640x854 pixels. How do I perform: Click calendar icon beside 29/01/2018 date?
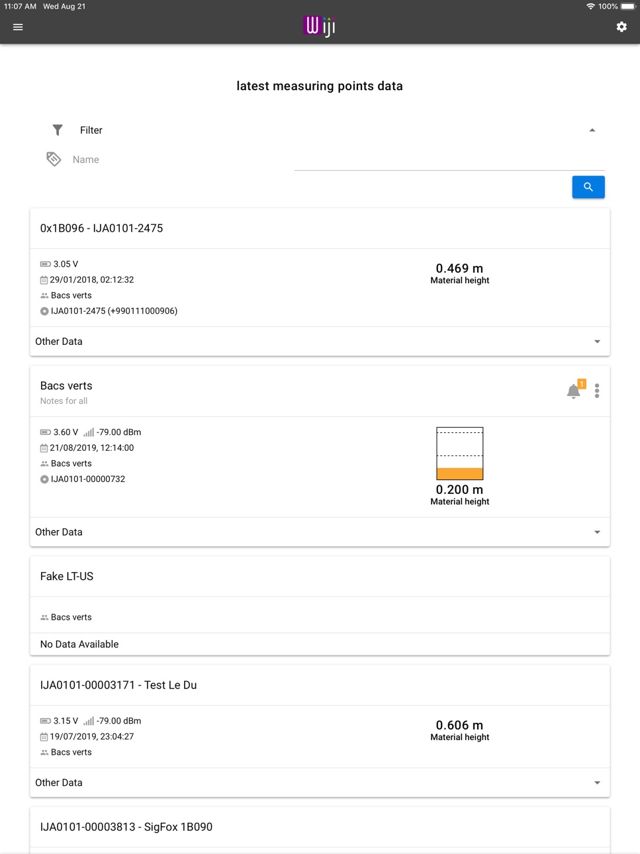coord(44,280)
